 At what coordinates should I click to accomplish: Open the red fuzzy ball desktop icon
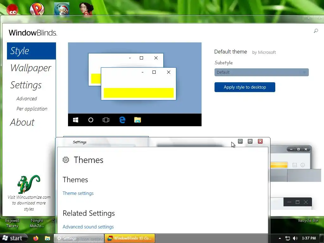12,10
